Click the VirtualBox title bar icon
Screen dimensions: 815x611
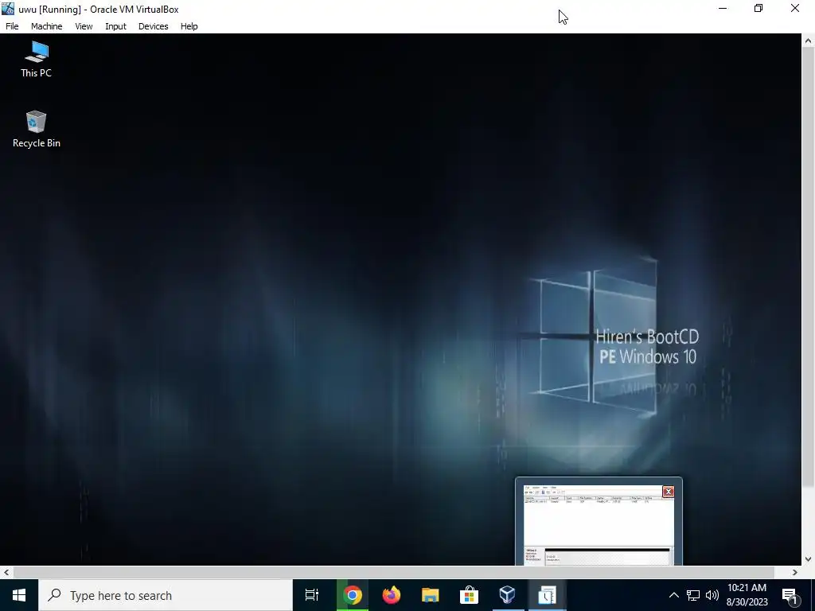point(8,9)
